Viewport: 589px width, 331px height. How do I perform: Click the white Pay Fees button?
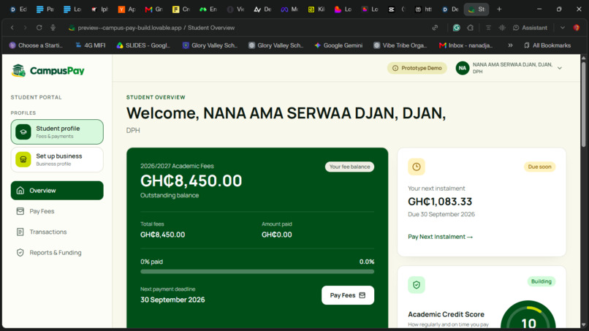click(347, 295)
